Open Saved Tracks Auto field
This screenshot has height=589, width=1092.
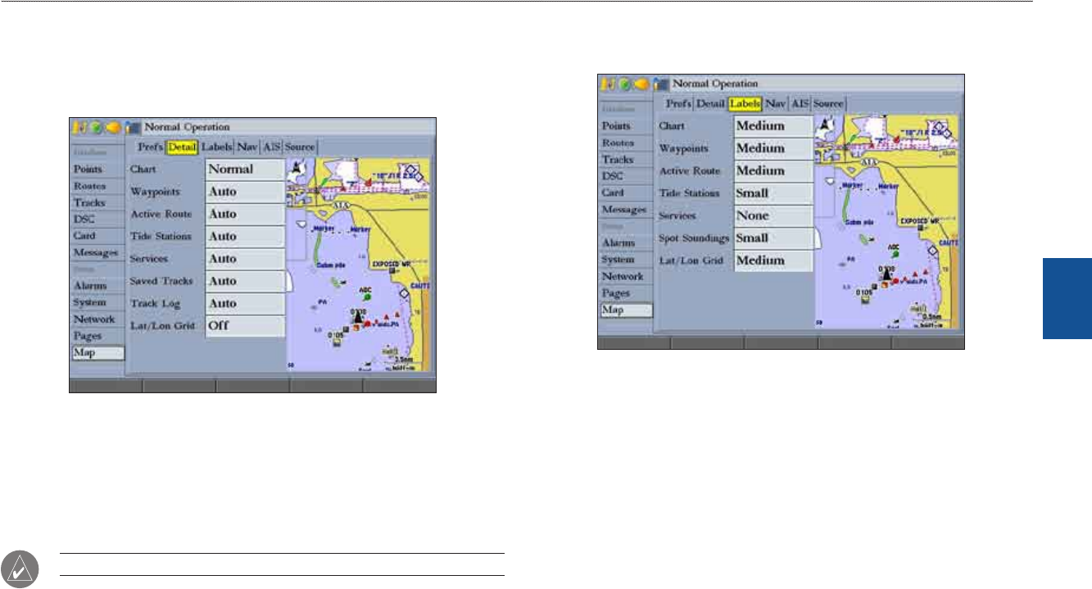245,280
